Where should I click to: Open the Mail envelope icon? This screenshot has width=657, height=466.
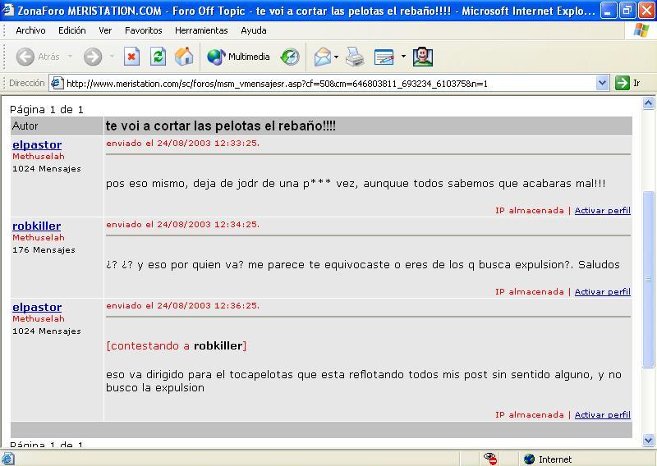point(322,57)
